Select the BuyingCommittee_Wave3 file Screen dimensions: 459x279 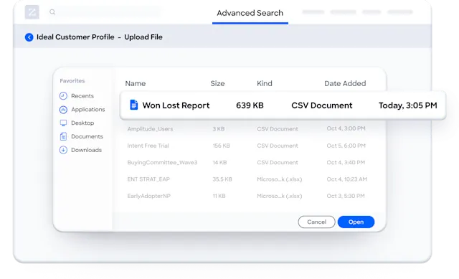[162, 163]
